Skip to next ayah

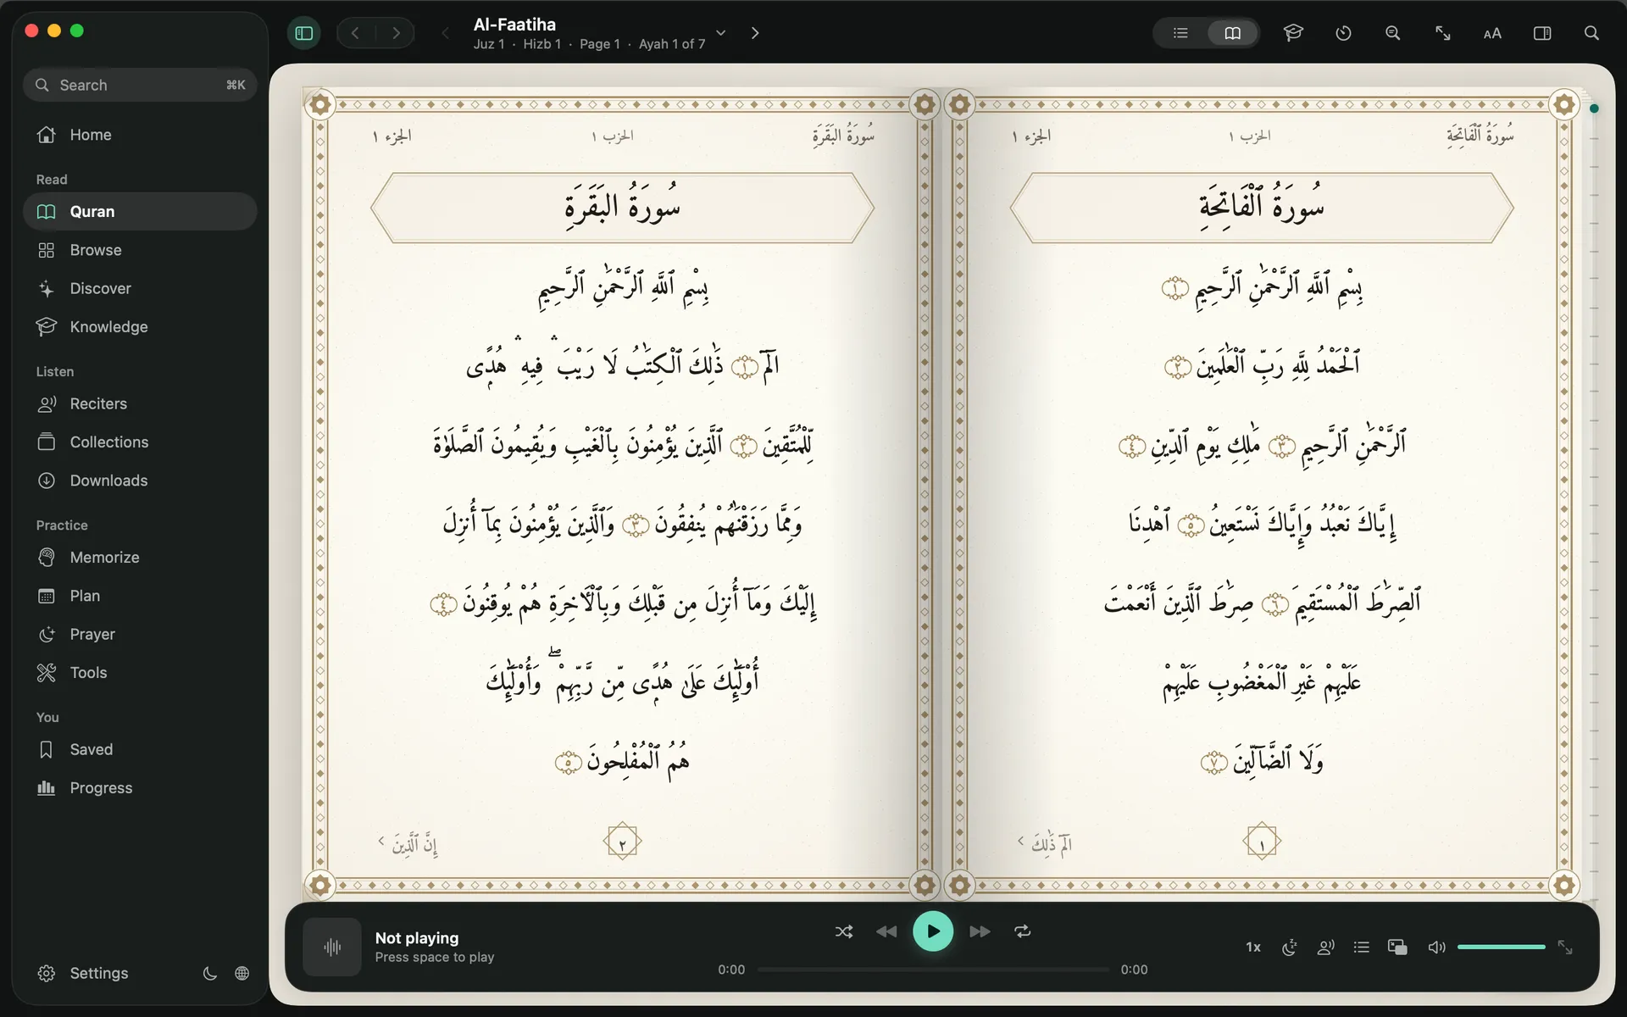click(x=980, y=931)
